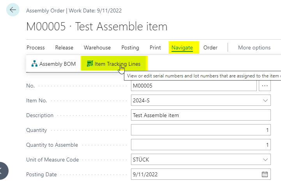Open the Print menu
Viewport: 281px width, 186px height.
click(155, 47)
